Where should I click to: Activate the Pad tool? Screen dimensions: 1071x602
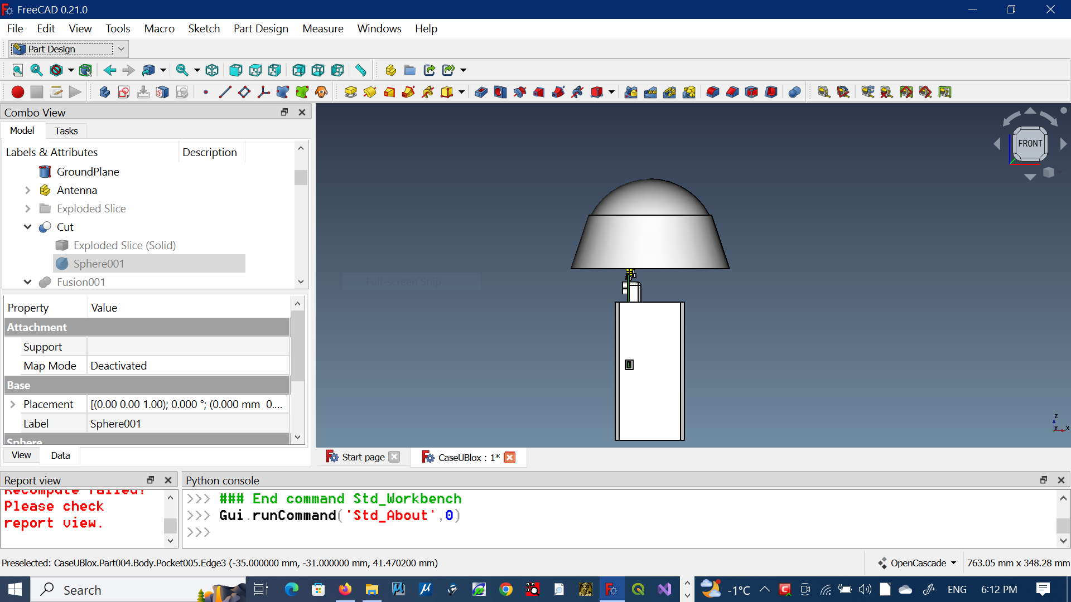point(350,92)
